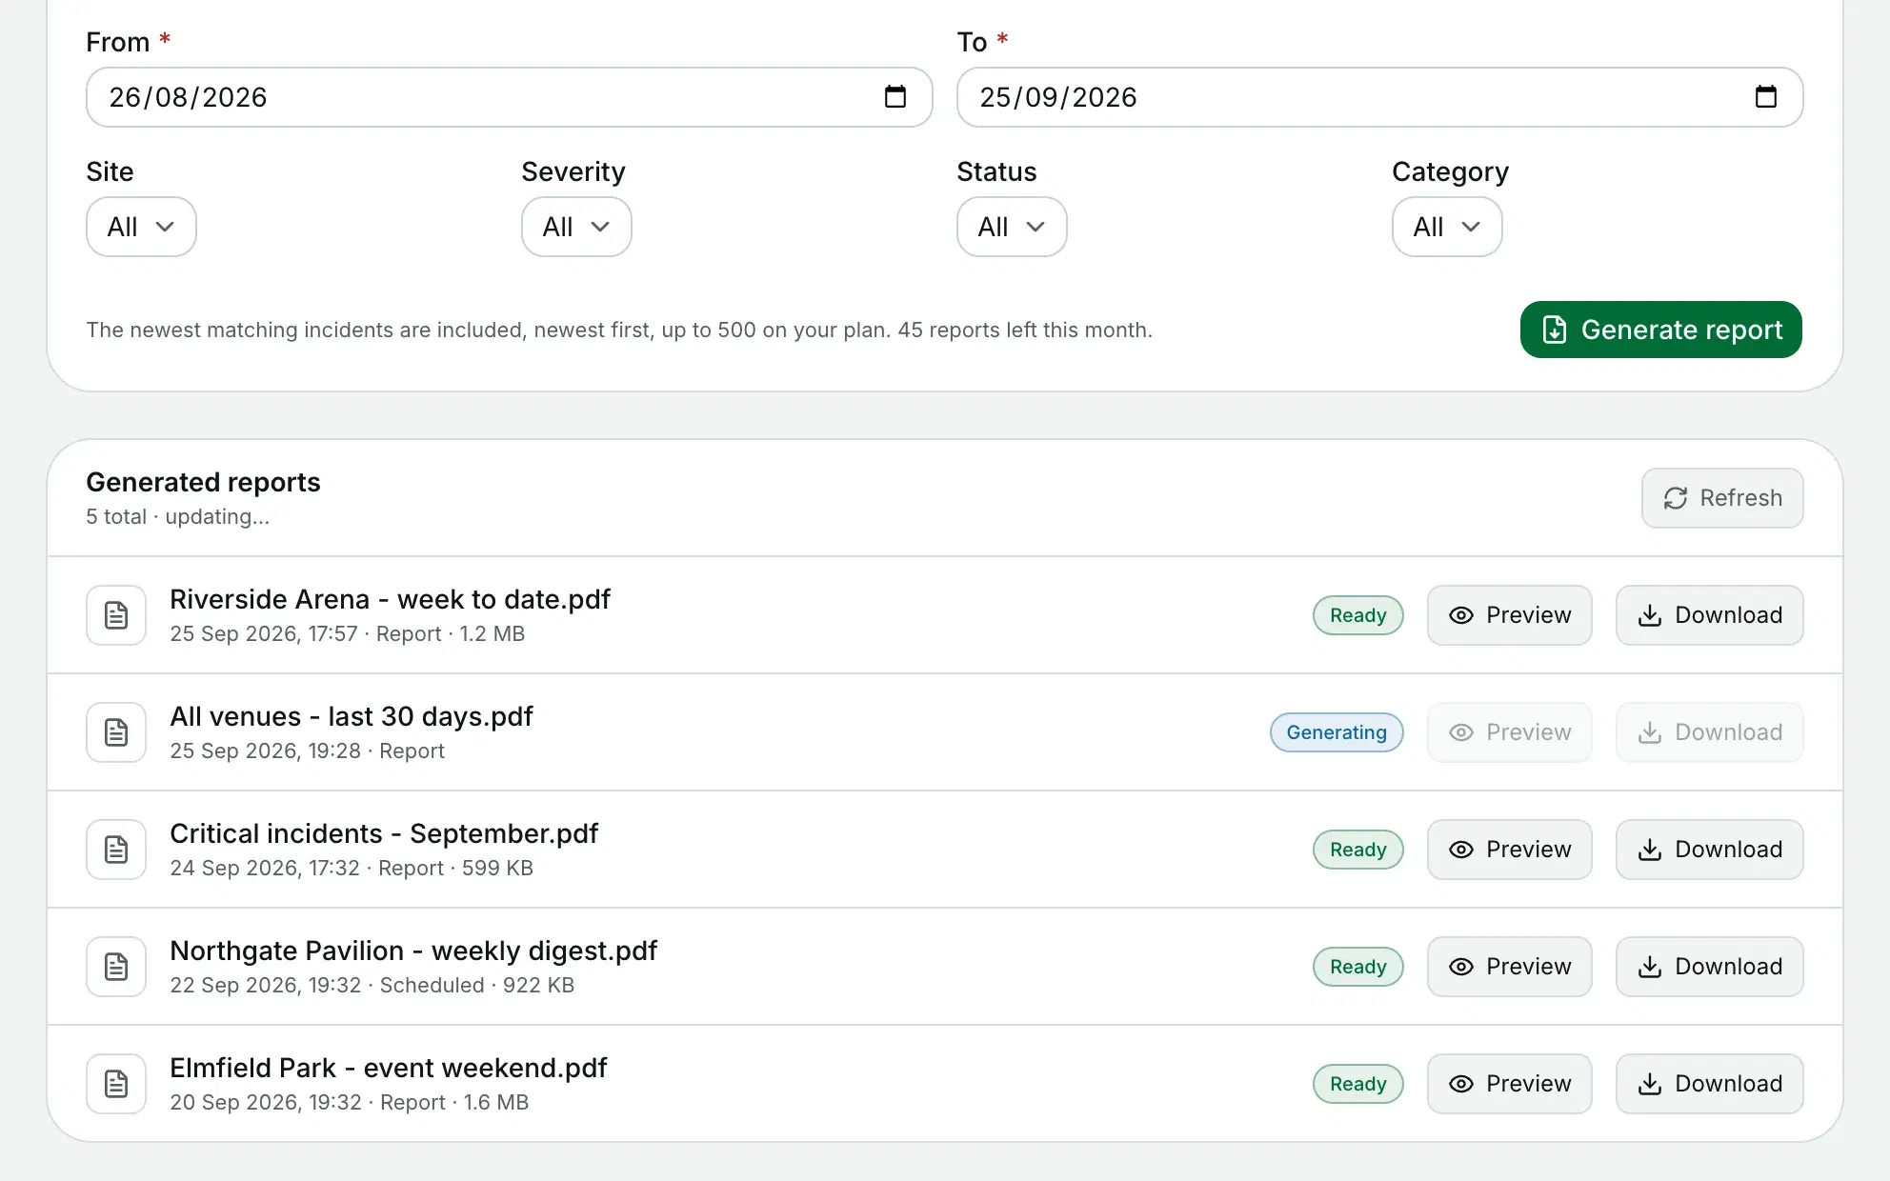
Task: Download Northgate Pavilion - weekly digest.pdf
Action: [x=1710, y=967]
